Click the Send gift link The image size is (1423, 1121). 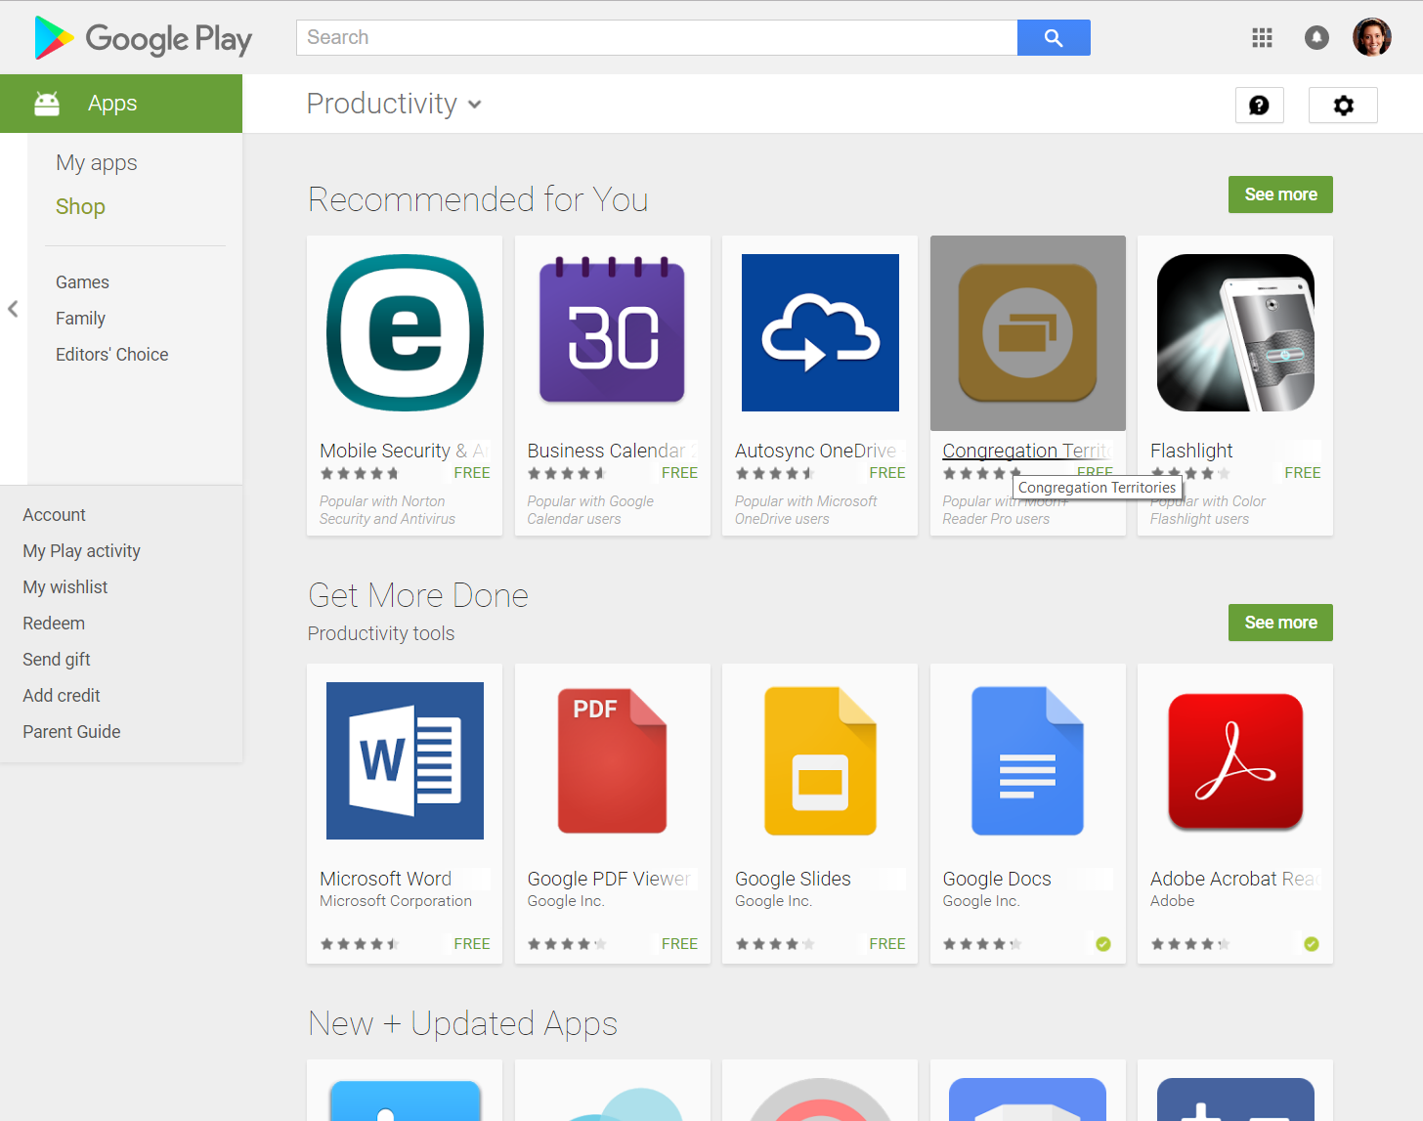[56, 660]
